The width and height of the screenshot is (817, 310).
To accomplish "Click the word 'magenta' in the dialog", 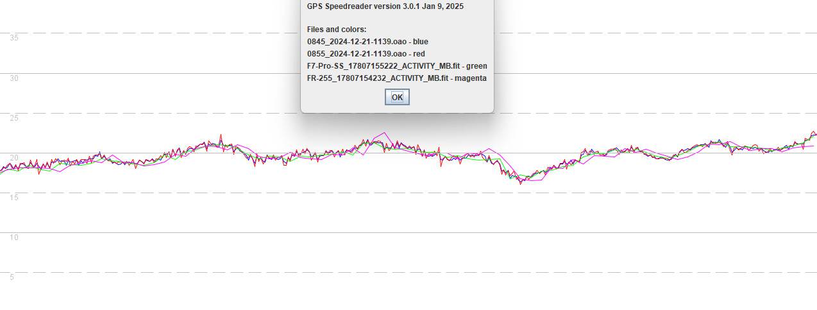I will (470, 78).
